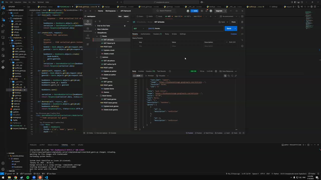This screenshot has height=180, width=321.
Task: Collapse the Authors folder in Postman
Action: point(97,57)
